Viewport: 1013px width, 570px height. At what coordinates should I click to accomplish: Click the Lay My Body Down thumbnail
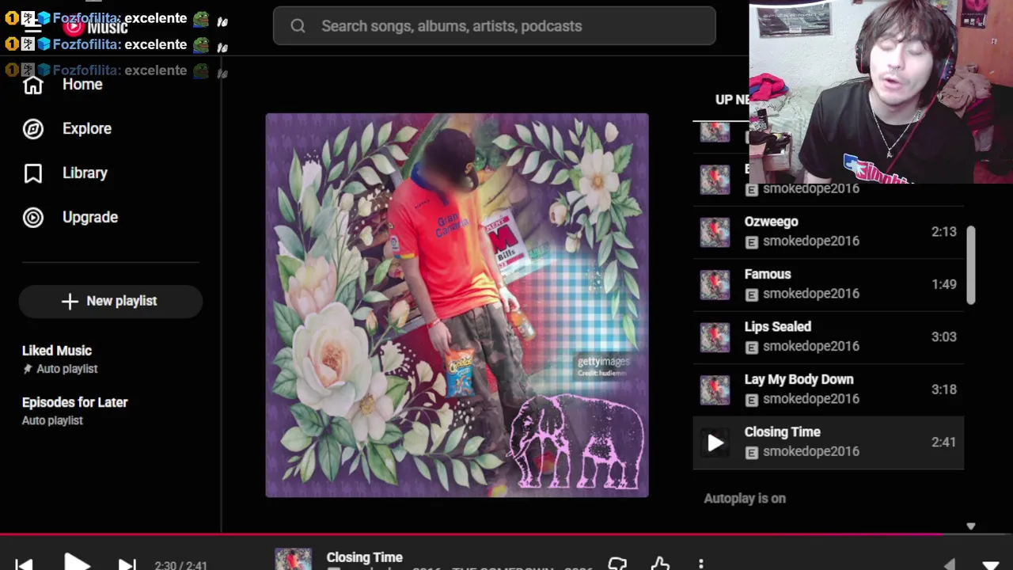(715, 389)
